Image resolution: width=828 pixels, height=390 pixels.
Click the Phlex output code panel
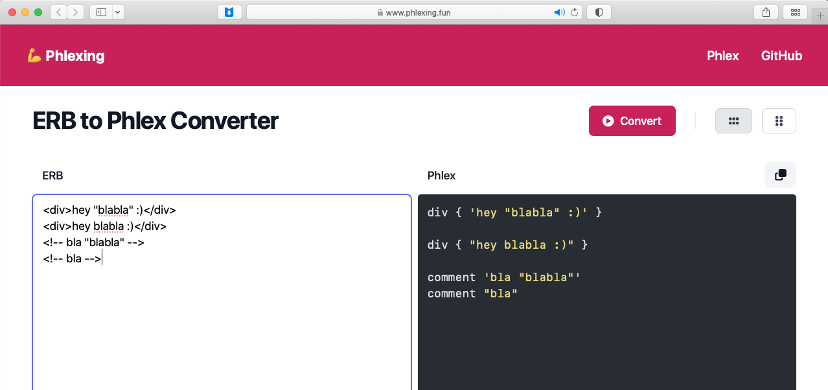pos(607,292)
